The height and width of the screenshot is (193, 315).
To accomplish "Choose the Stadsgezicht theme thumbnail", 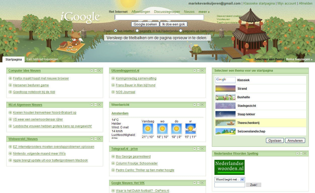I will pos(226,106).
